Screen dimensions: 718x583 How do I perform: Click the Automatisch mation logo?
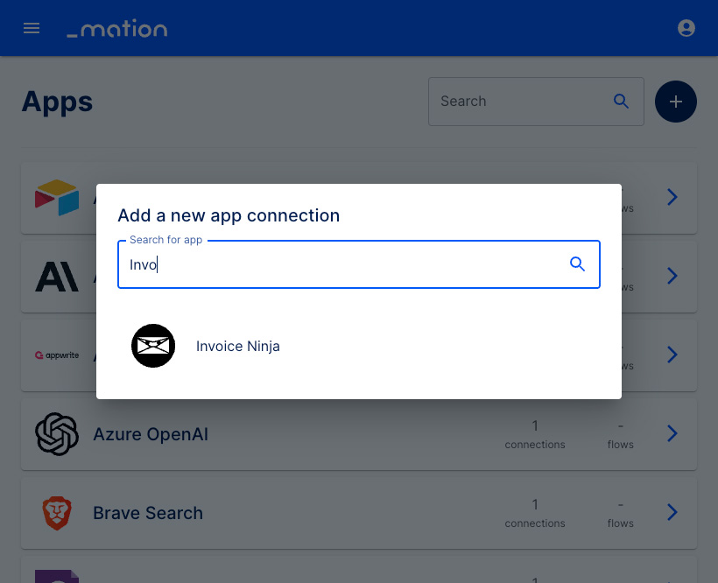point(117,28)
